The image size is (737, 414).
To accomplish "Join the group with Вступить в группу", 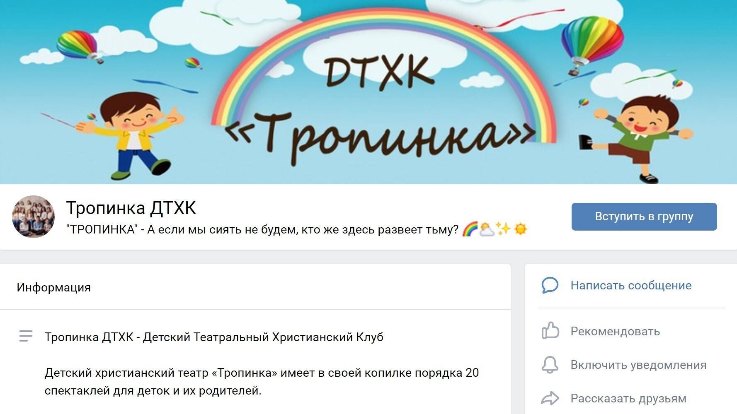I will (x=644, y=217).
